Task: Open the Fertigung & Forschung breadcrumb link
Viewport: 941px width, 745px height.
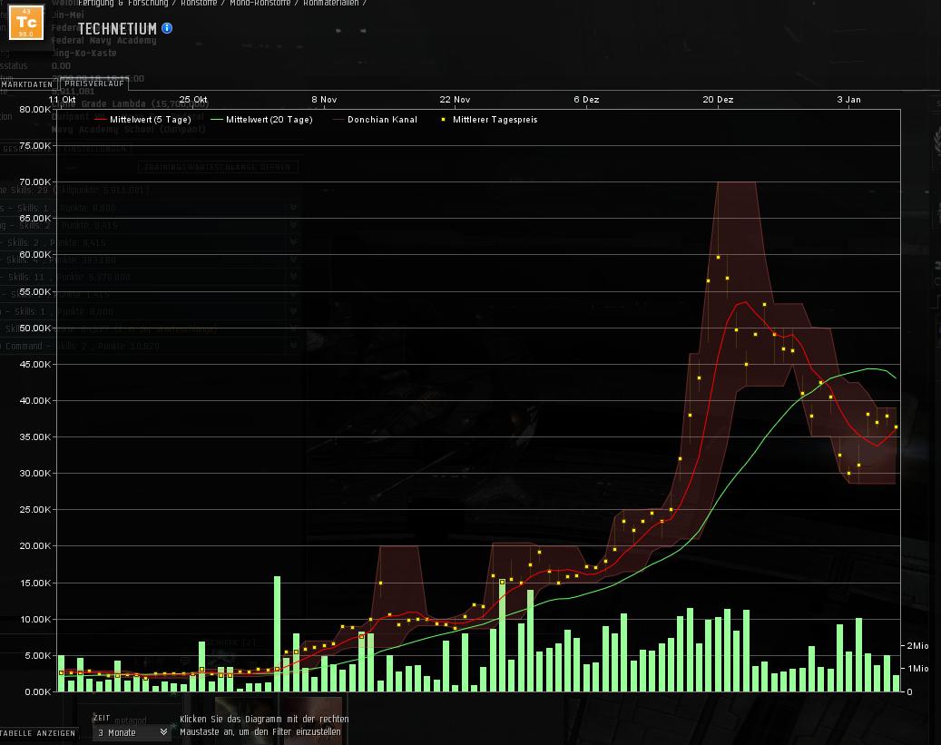Action: pyautogui.click(x=123, y=3)
